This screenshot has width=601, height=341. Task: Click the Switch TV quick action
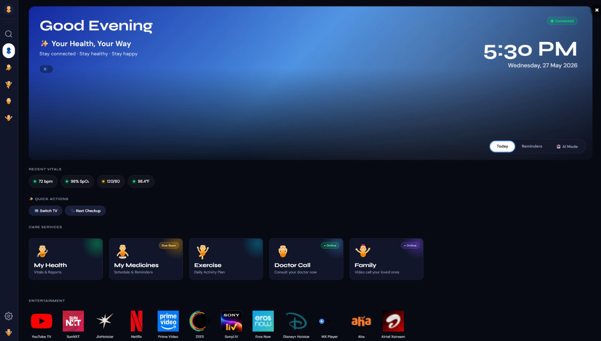(x=46, y=211)
